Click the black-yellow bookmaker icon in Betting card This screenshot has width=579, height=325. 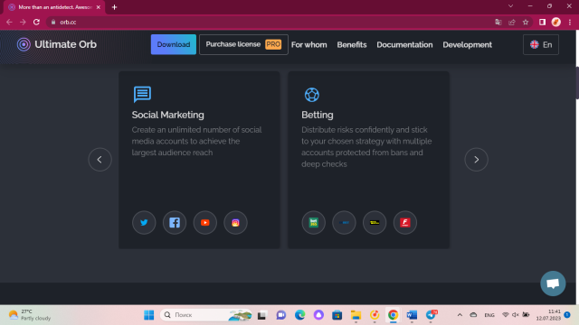pyautogui.click(x=375, y=223)
